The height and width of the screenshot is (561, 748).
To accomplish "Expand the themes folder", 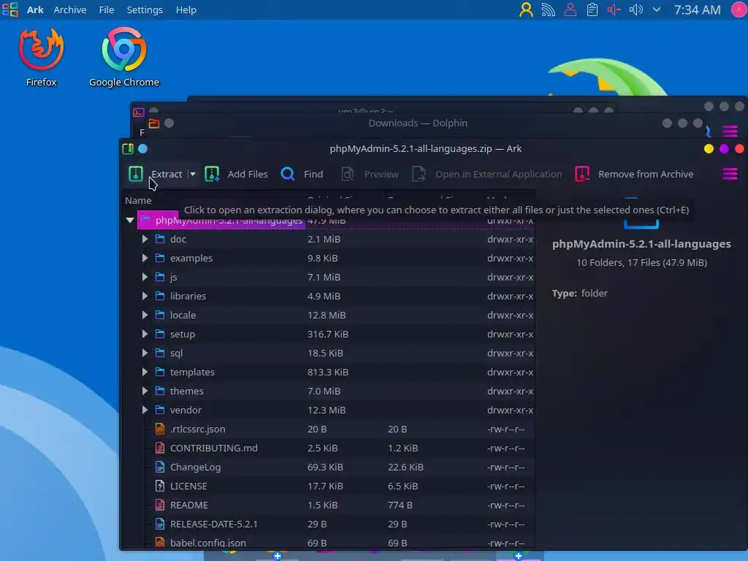I will click(145, 391).
